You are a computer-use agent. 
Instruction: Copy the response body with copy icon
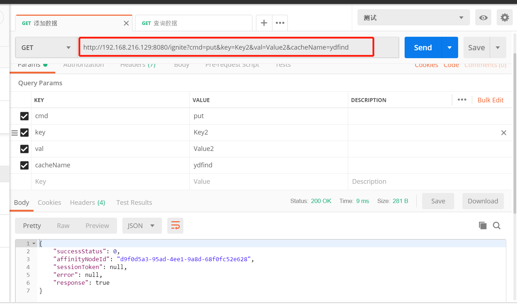pyautogui.click(x=482, y=226)
